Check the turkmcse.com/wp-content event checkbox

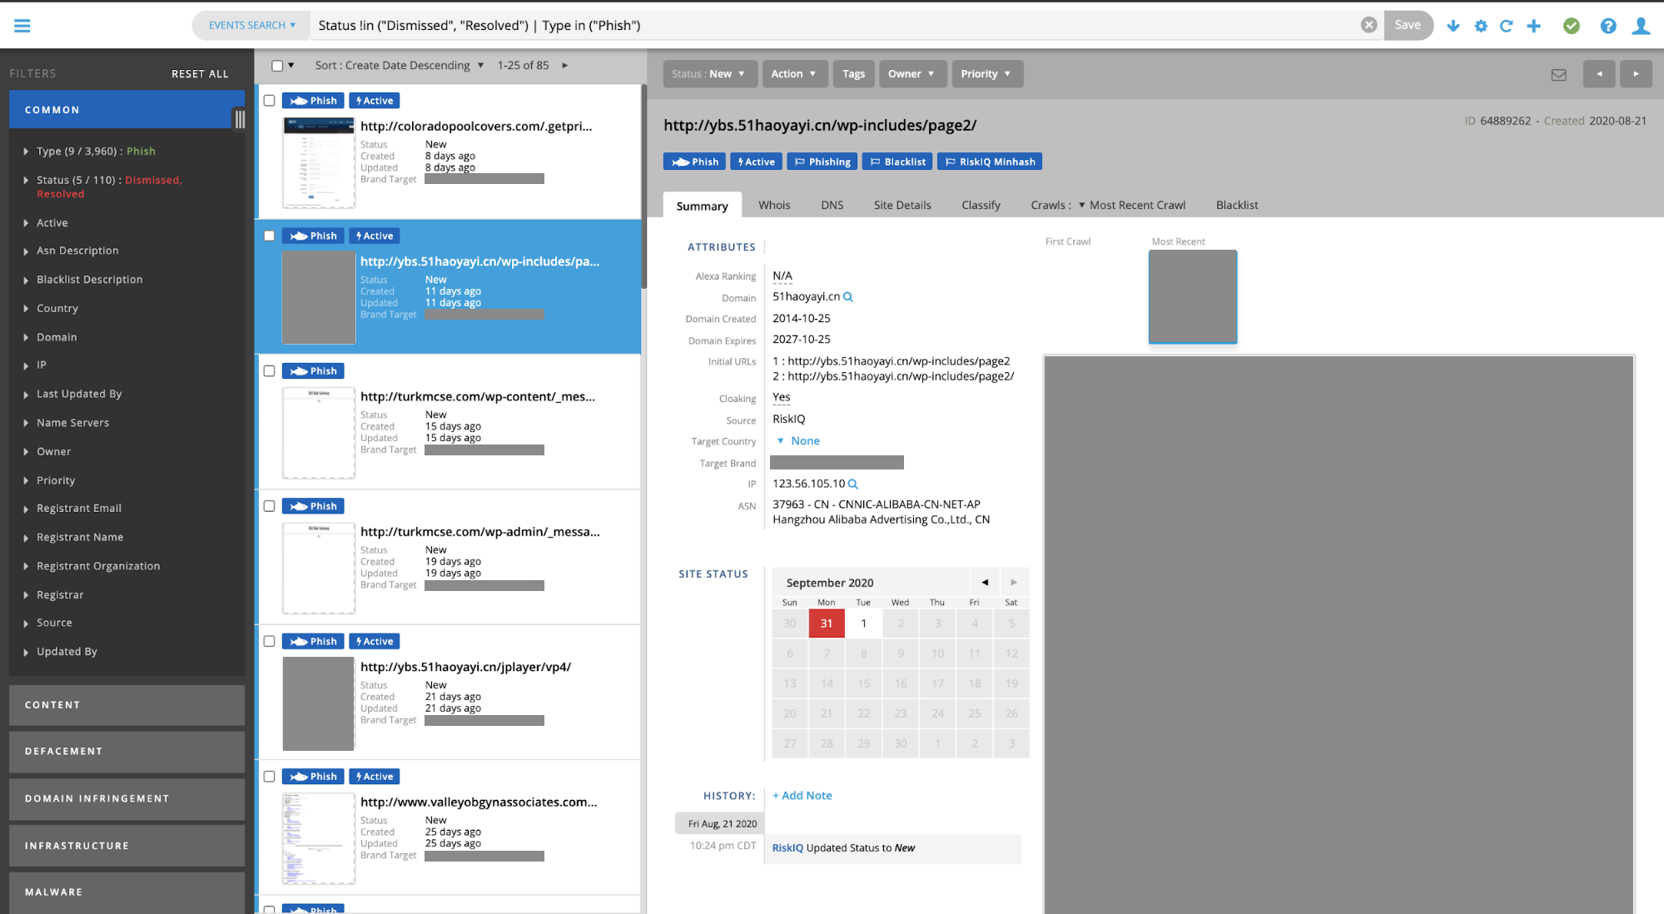click(269, 371)
